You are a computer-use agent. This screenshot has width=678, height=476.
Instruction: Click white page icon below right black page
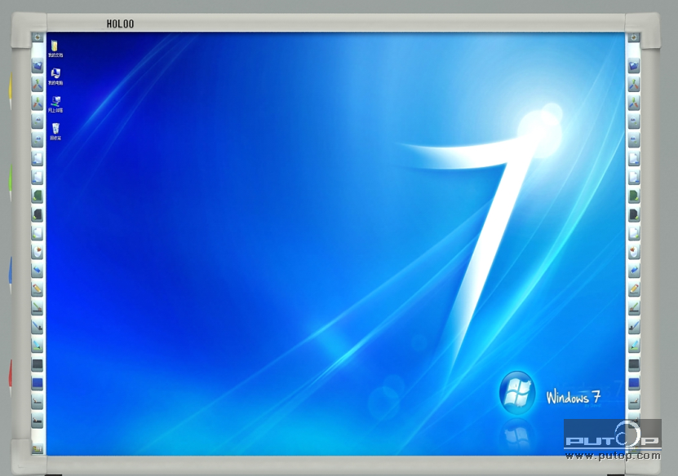634,233
